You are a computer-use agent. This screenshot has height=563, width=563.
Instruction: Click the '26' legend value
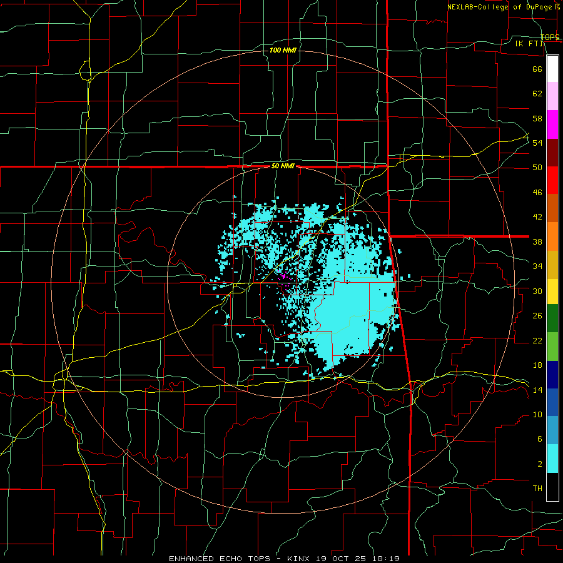click(537, 316)
